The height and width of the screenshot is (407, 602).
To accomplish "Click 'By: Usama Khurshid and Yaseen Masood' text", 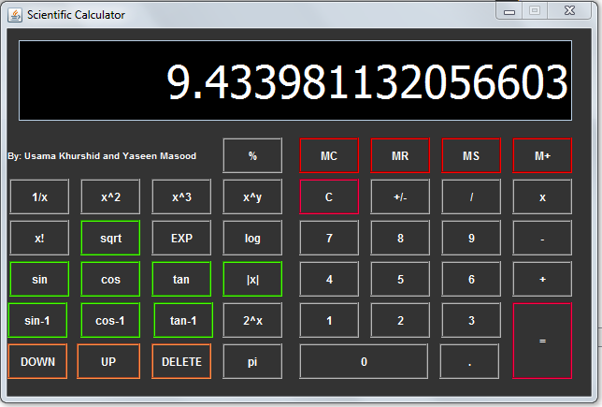I will 102,155.
